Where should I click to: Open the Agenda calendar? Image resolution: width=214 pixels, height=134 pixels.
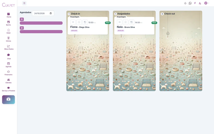tap(9, 65)
